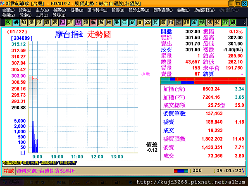Click the magenta 綜 toolbar button
Image resolution: width=248 pixels, height=186 pixels.
[78, 22]
